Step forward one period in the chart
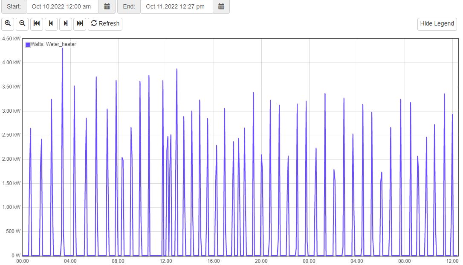This screenshot has width=463, height=265. 66,24
